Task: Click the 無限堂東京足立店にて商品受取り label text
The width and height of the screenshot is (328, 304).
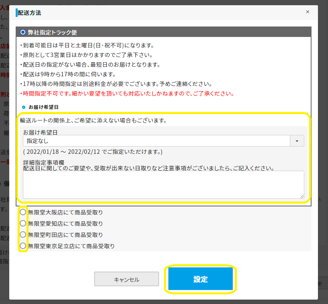Action: (71, 246)
